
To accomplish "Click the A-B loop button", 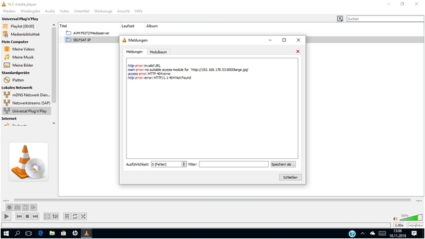I will [25, 207].
